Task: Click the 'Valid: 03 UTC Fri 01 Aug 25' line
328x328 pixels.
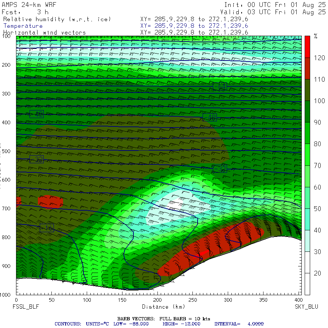Action: [273, 12]
